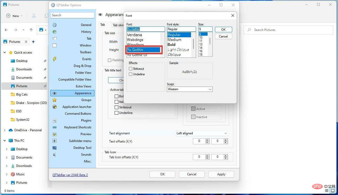The height and width of the screenshot is (195, 338).
Task: Click the New button in Explorer toolbar
Action: 14,16
